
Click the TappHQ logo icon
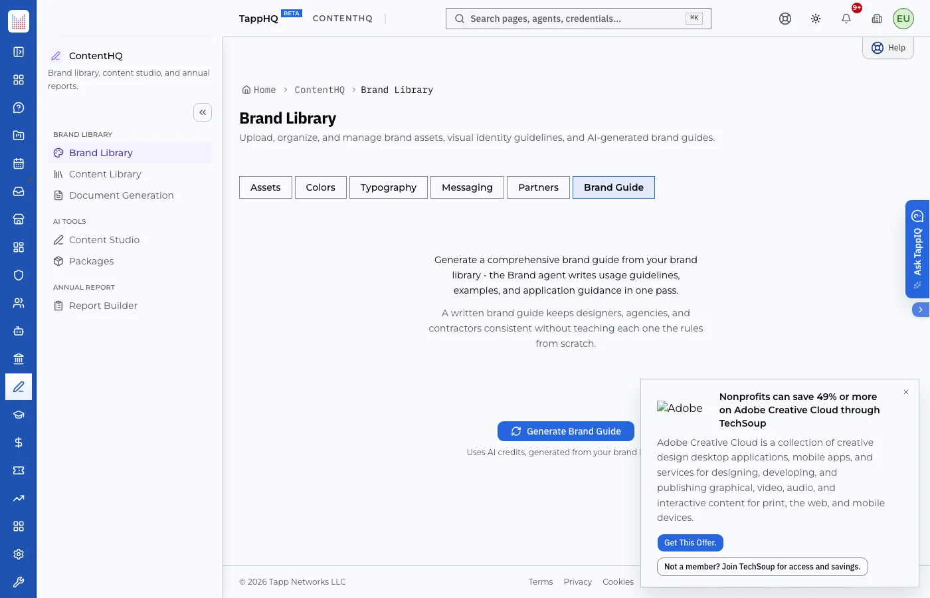click(19, 21)
